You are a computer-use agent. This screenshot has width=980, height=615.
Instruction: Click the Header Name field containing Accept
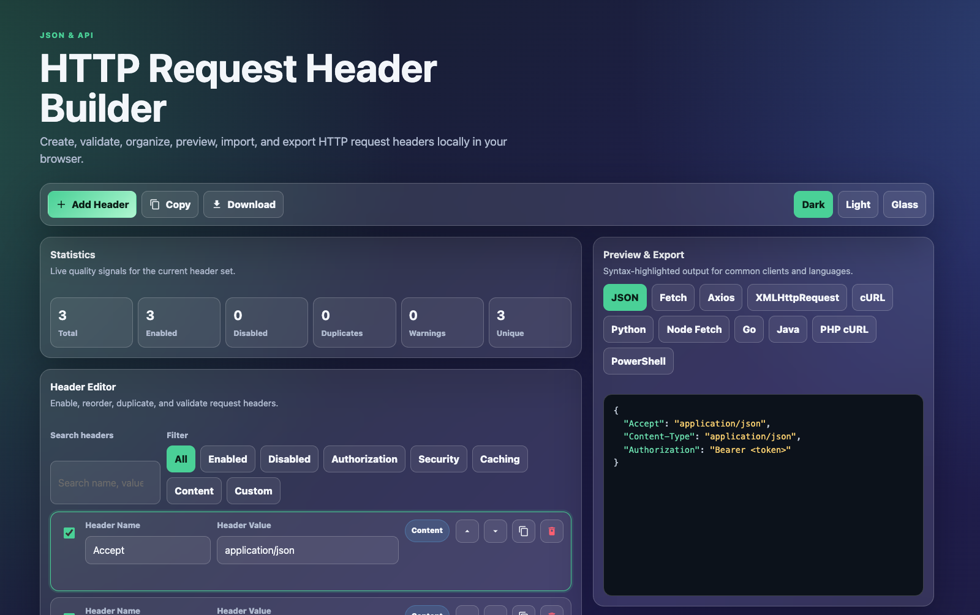148,550
